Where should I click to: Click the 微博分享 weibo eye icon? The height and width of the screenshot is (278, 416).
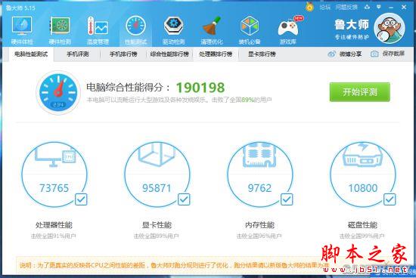point(331,54)
